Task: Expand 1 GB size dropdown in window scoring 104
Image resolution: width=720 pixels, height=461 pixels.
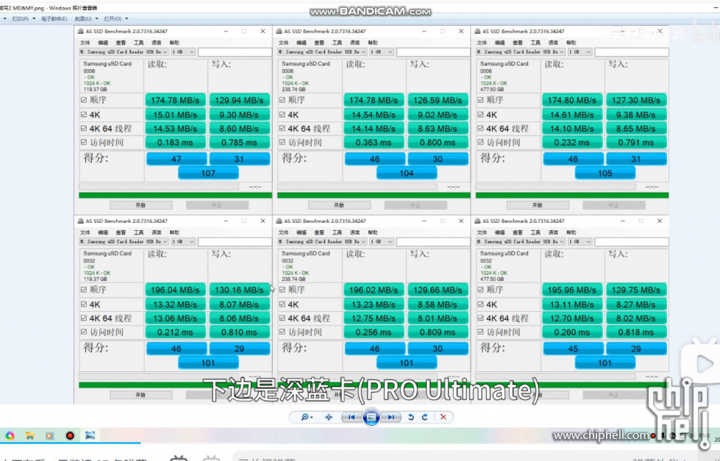Action: point(382,52)
